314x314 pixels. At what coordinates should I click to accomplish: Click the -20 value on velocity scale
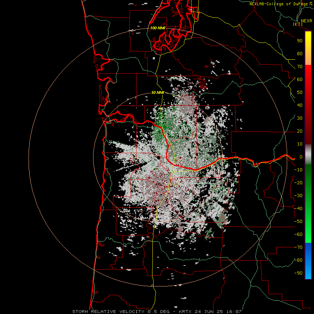tap(298, 183)
